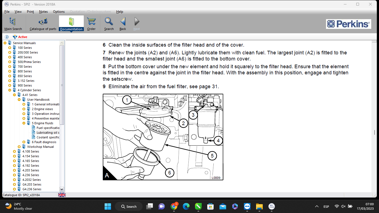This screenshot has height=213, width=379.
Task: Expand the Workshop Manual node
Action: 19,147
